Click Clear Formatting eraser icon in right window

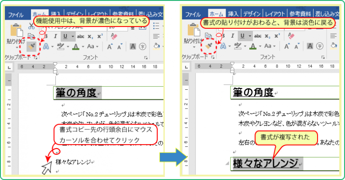click(291, 36)
